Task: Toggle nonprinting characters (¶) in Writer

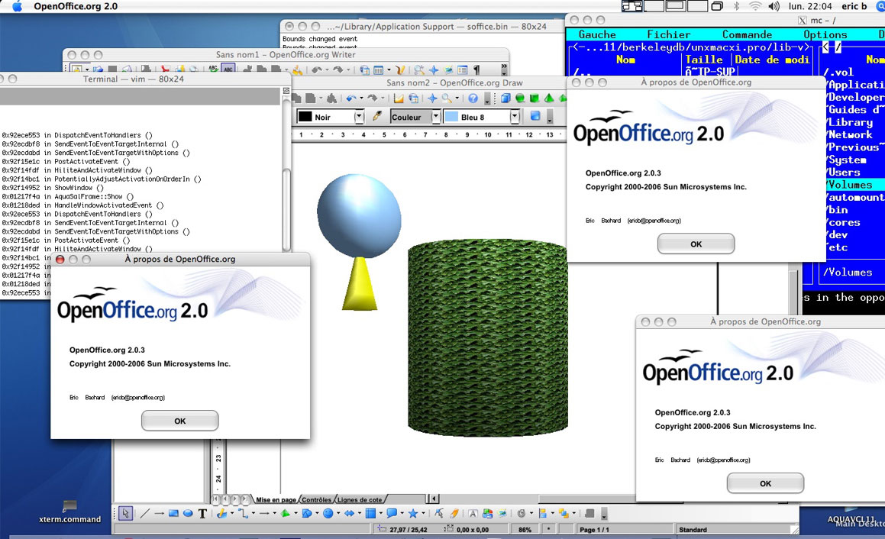Action: click(477, 70)
